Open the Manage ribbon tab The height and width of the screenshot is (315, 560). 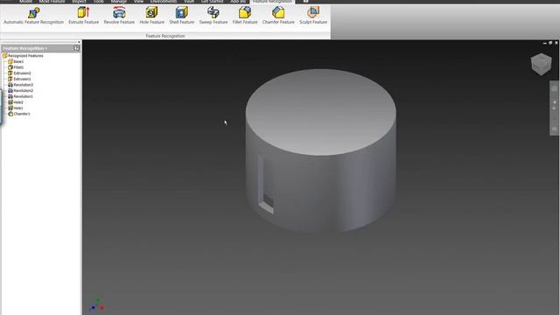point(119,2)
